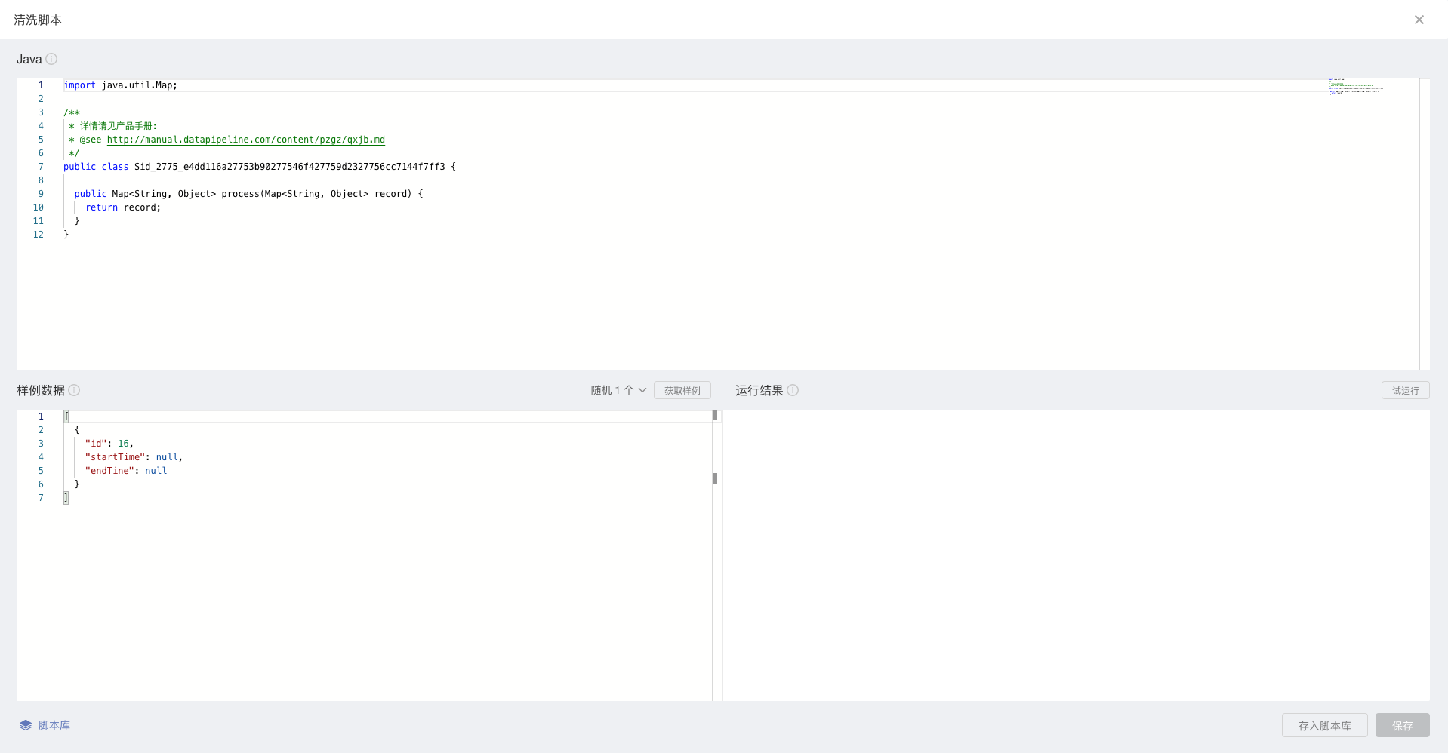The image size is (1448, 753).
Task: Expand the 随机 1 个 dropdown
Action: [618, 390]
